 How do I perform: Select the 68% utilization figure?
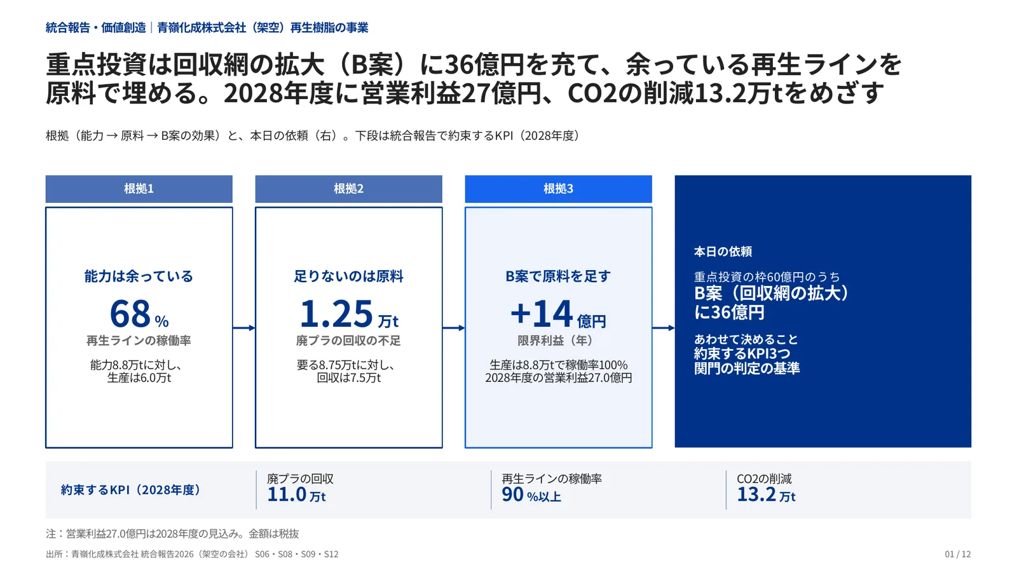[139, 314]
